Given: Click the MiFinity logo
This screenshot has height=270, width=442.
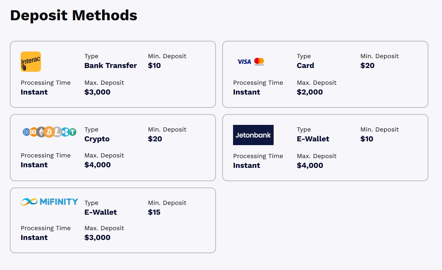Looking at the screenshot, I should (49, 202).
